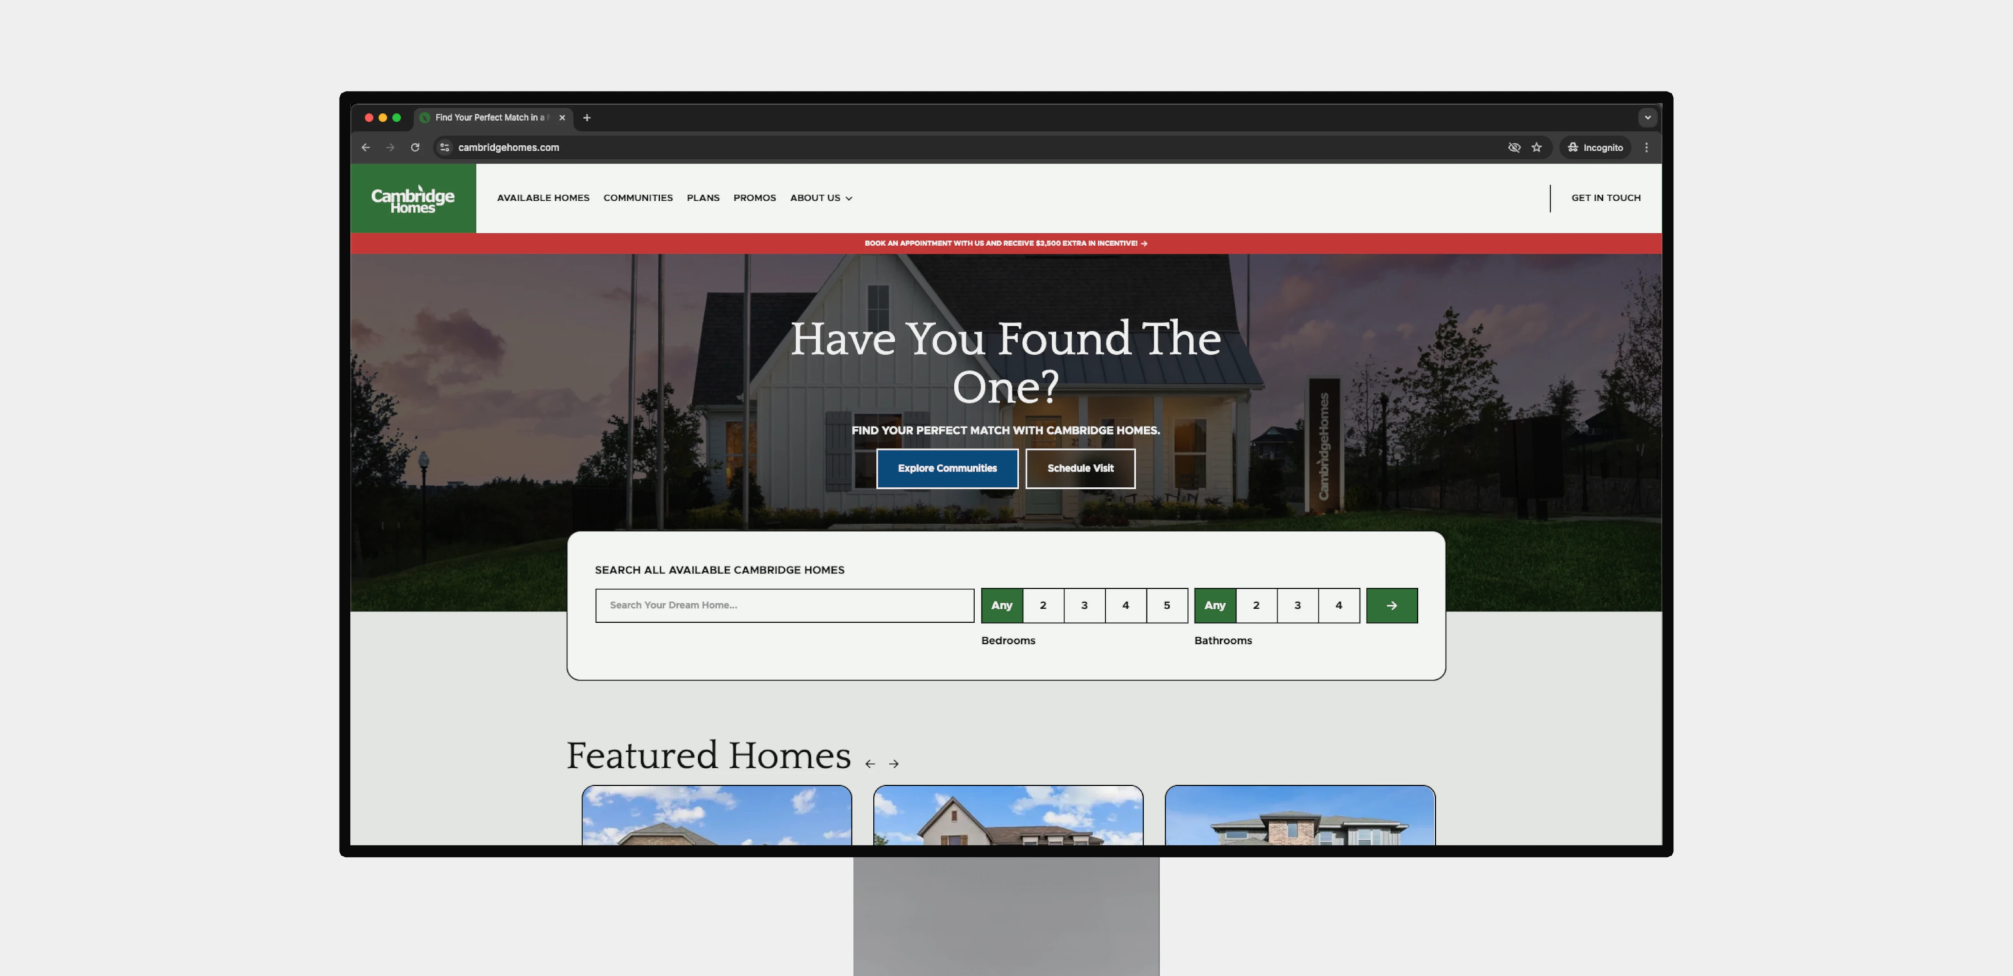Select 5 bedrooms option
Image resolution: width=2013 pixels, height=976 pixels.
pos(1167,605)
